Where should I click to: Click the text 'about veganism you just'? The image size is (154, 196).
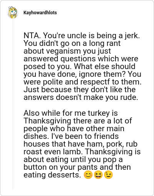pyautogui.click(x=67, y=51)
